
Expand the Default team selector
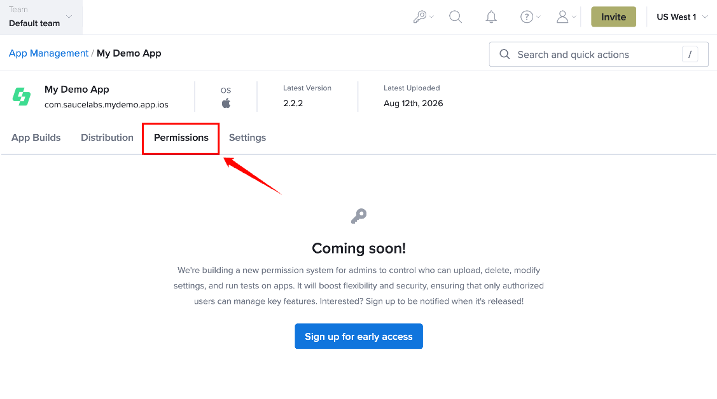click(41, 17)
